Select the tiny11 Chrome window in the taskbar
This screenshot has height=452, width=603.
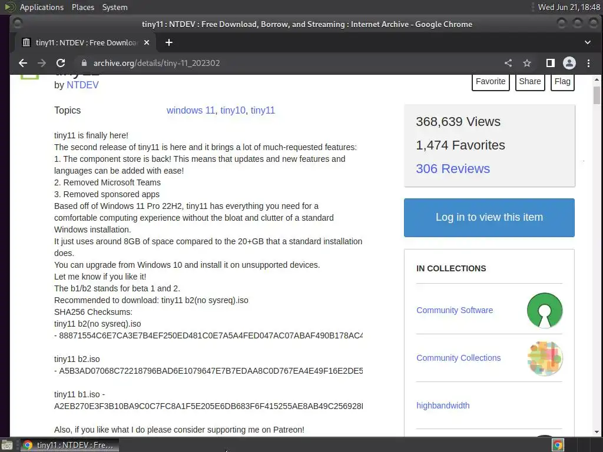click(69, 445)
